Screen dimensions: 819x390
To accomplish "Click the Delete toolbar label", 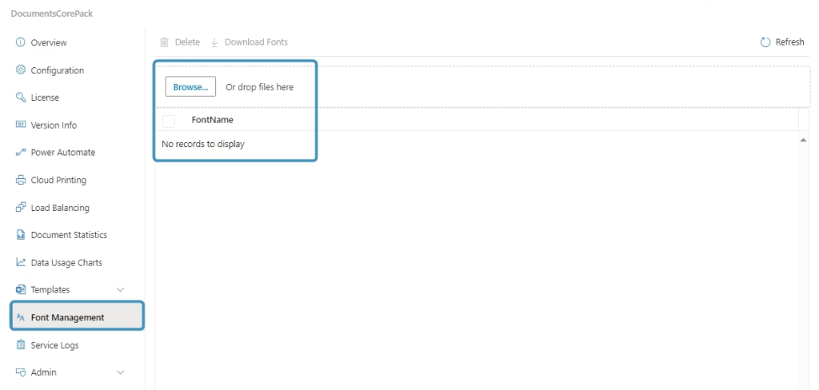I will click(x=187, y=42).
